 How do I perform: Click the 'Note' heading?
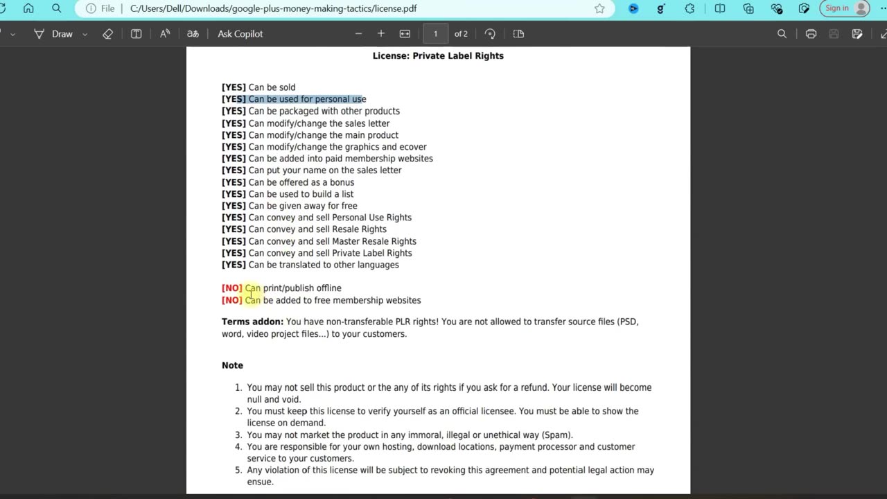point(232,365)
